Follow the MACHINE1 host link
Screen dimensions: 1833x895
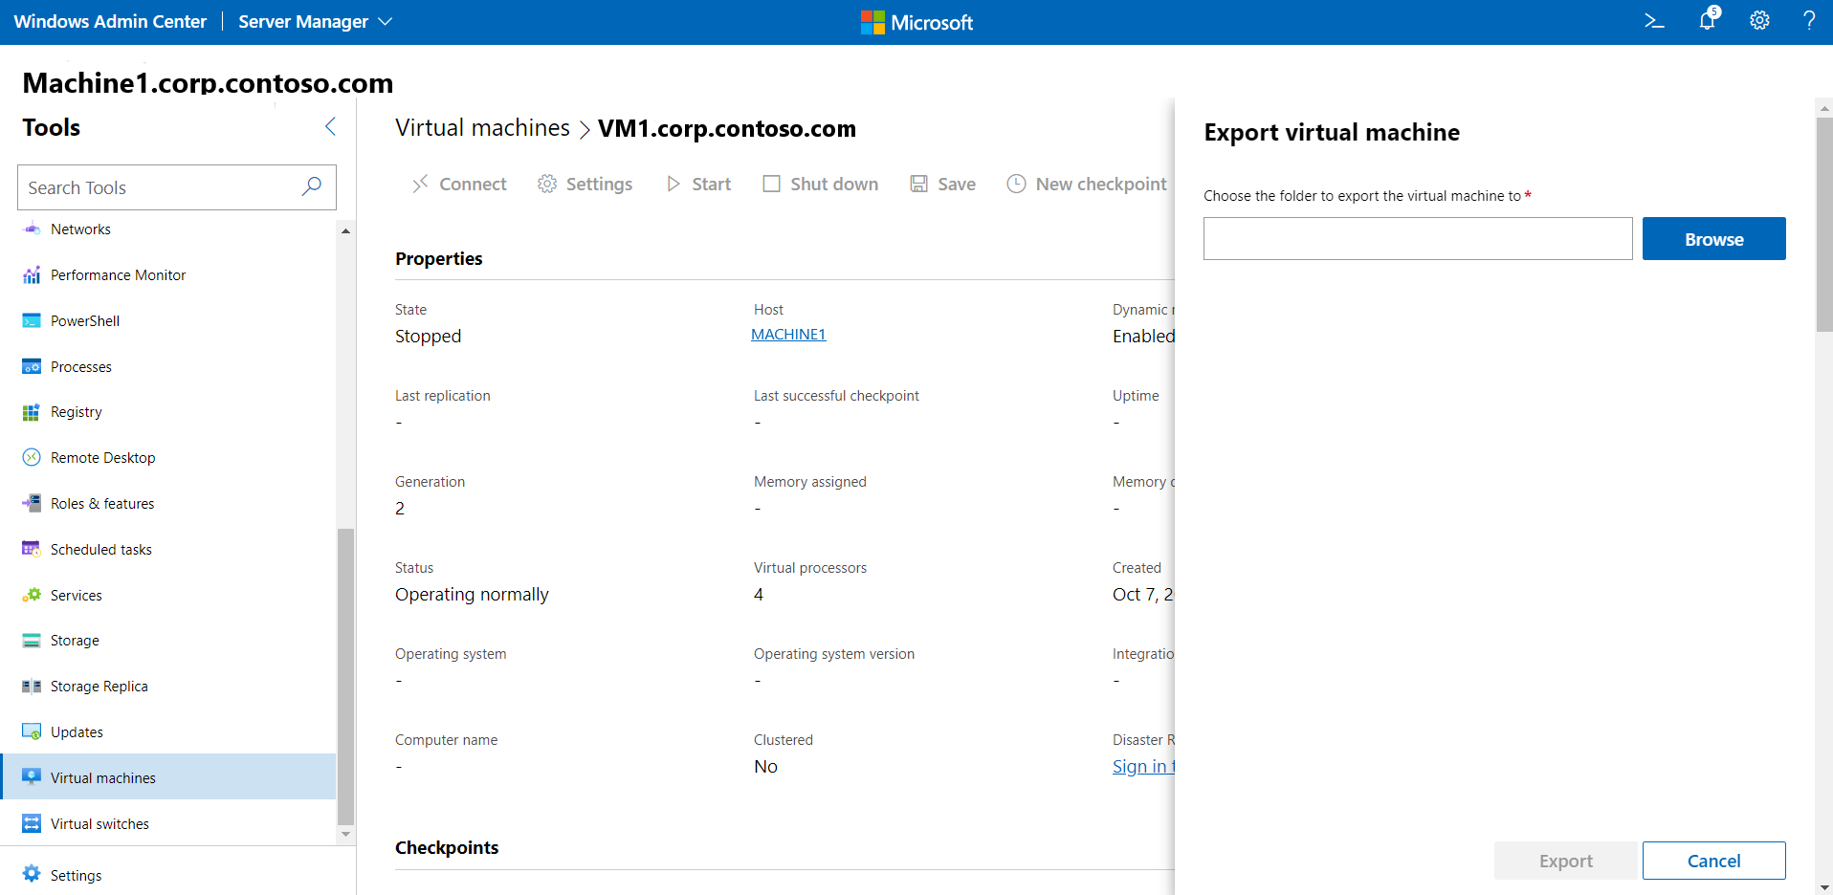point(788,335)
